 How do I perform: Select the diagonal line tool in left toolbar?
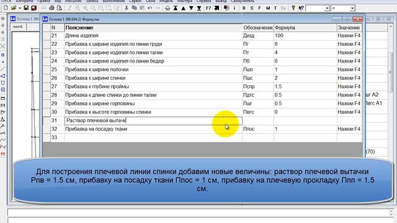tap(2, 69)
